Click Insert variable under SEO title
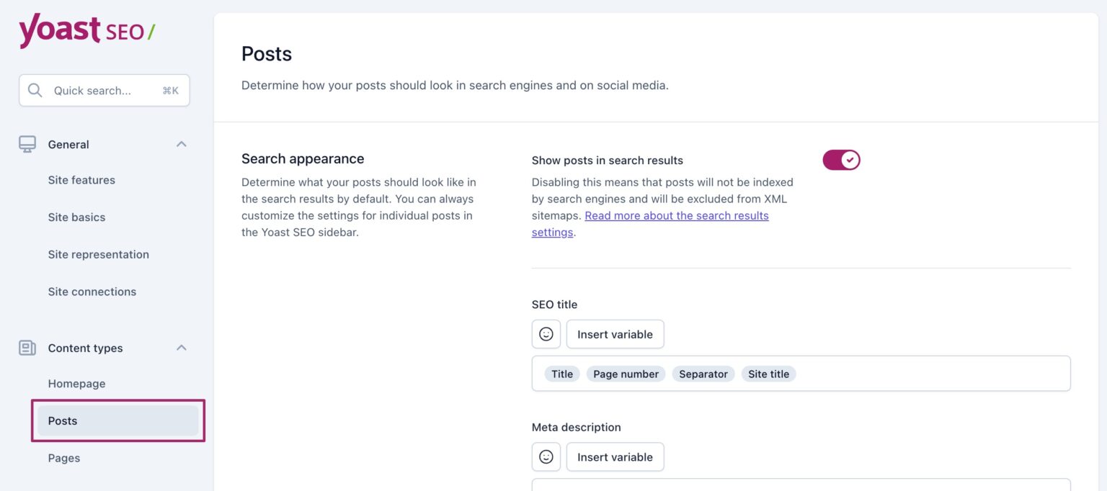This screenshot has height=491, width=1107. tap(615, 333)
